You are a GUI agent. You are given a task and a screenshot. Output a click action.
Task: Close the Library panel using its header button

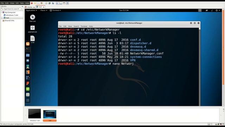(22, 6)
